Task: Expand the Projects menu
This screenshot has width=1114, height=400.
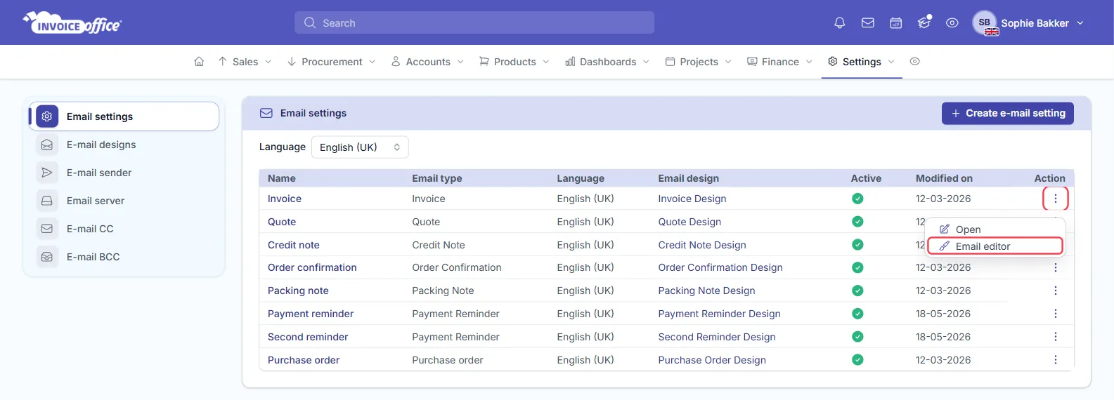Action: [699, 62]
